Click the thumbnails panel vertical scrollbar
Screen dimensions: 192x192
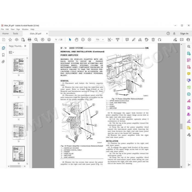point(27,118)
